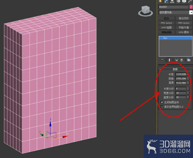Image resolution: width=193 pixels, height=158 pixels.
Task: Click the Box002 object name field
Action: [173, 7]
